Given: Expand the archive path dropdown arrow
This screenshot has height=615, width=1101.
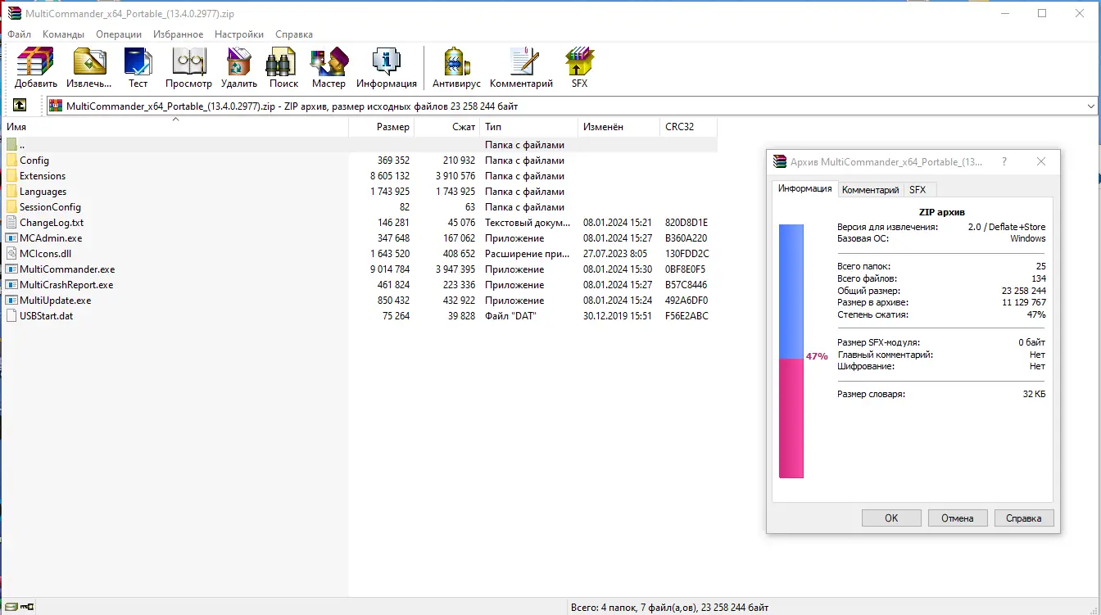Looking at the screenshot, I should 1090,106.
